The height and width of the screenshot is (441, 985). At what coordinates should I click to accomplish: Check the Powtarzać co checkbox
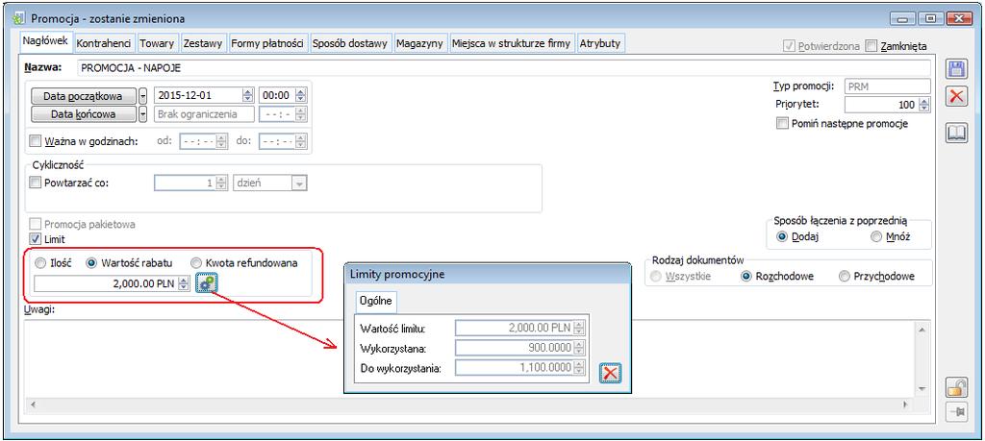36,184
